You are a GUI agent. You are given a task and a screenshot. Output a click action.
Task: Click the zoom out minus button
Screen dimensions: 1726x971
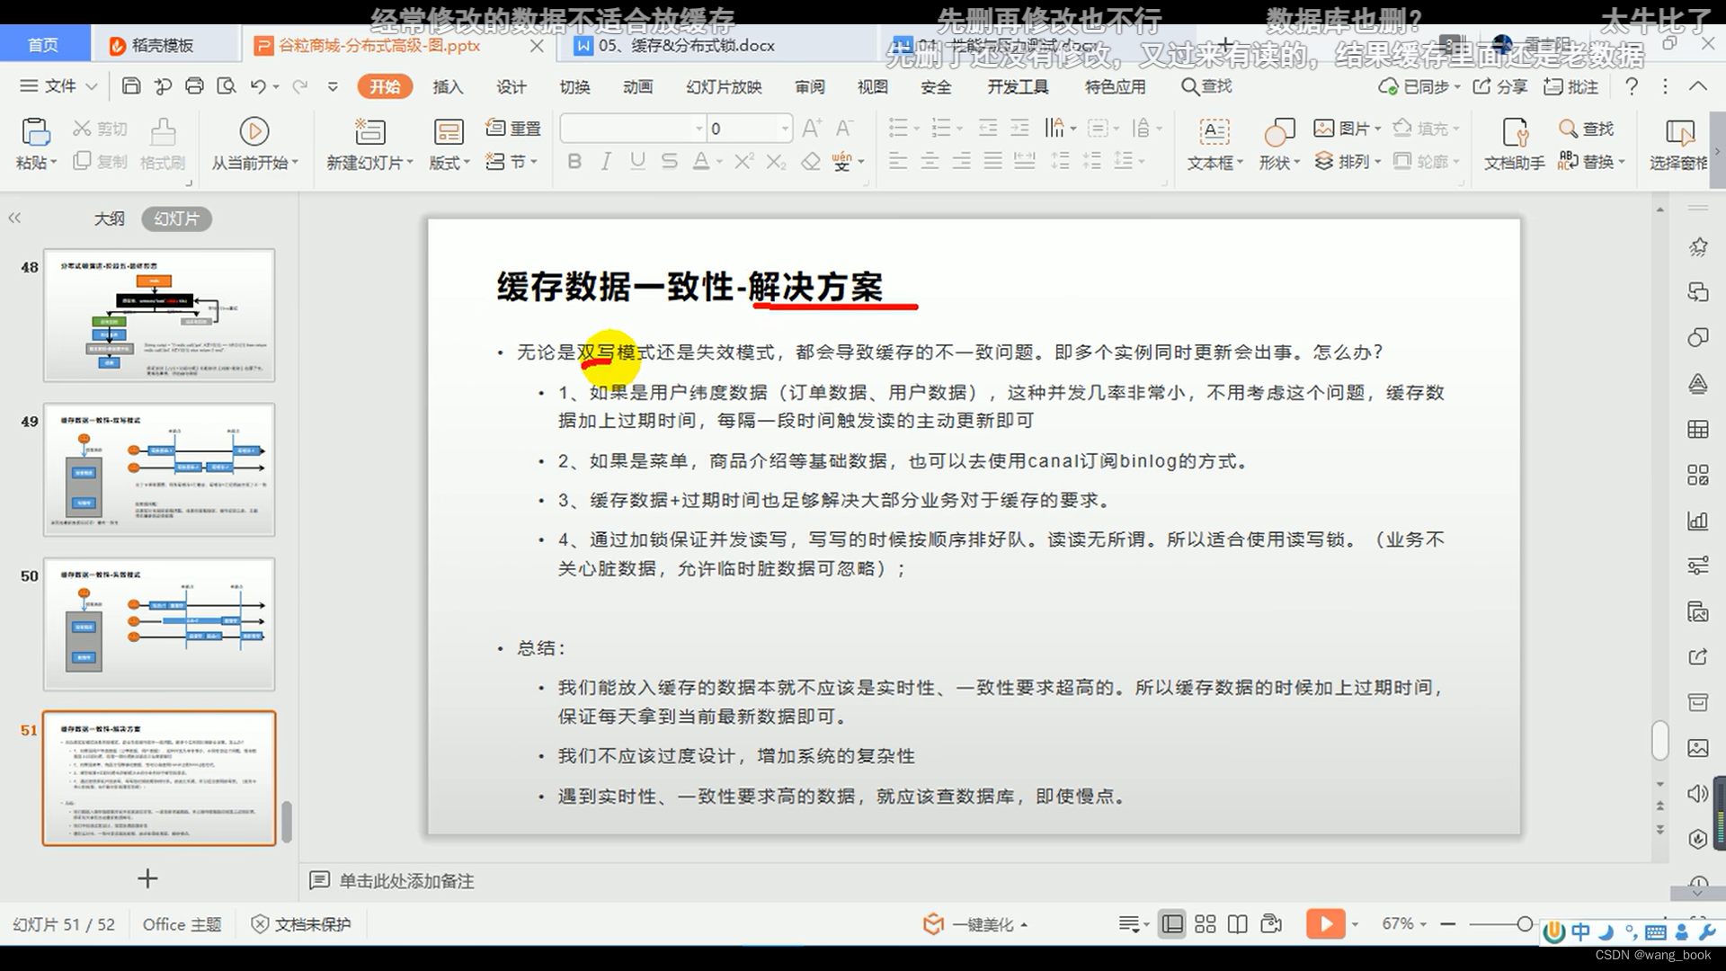(x=1447, y=924)
